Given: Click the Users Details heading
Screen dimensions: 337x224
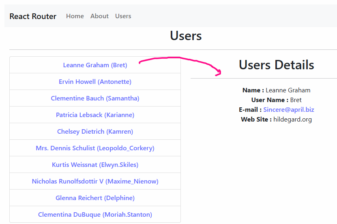Looking at the screenshot, I should click(x=276, y=65).
